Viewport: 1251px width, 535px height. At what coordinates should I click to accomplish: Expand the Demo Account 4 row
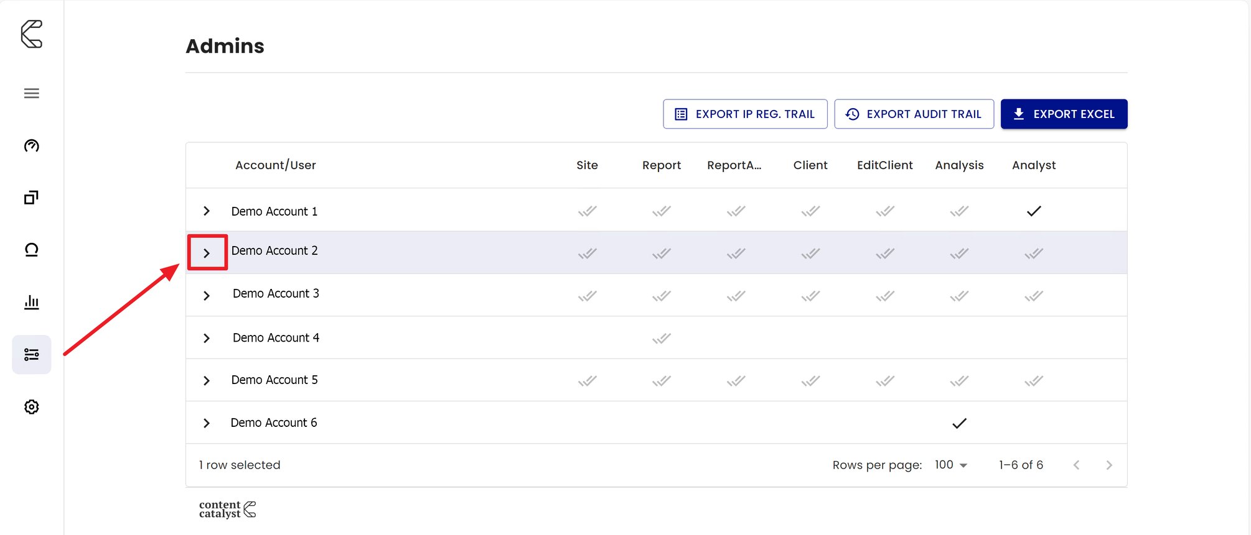click(207, 338)
